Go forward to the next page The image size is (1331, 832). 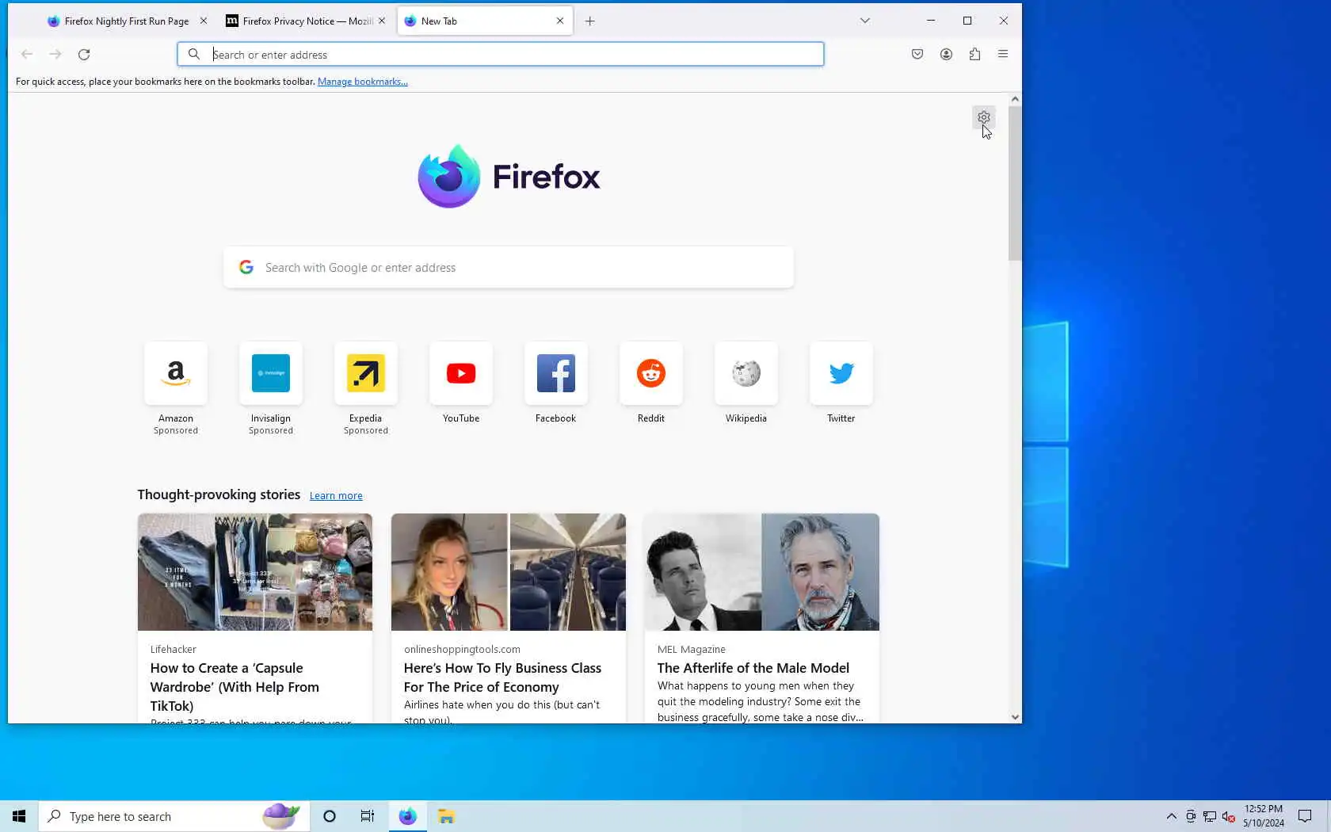(55, 54)
